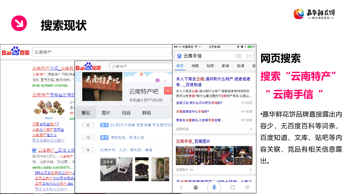Open the question 男友去云南游玩,让他带手信给我
Viewport: 345px width, 194px height.
(x=200, y=120)
